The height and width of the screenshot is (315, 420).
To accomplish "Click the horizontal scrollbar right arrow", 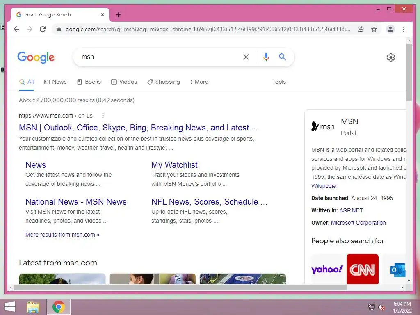I will point(402,288).
